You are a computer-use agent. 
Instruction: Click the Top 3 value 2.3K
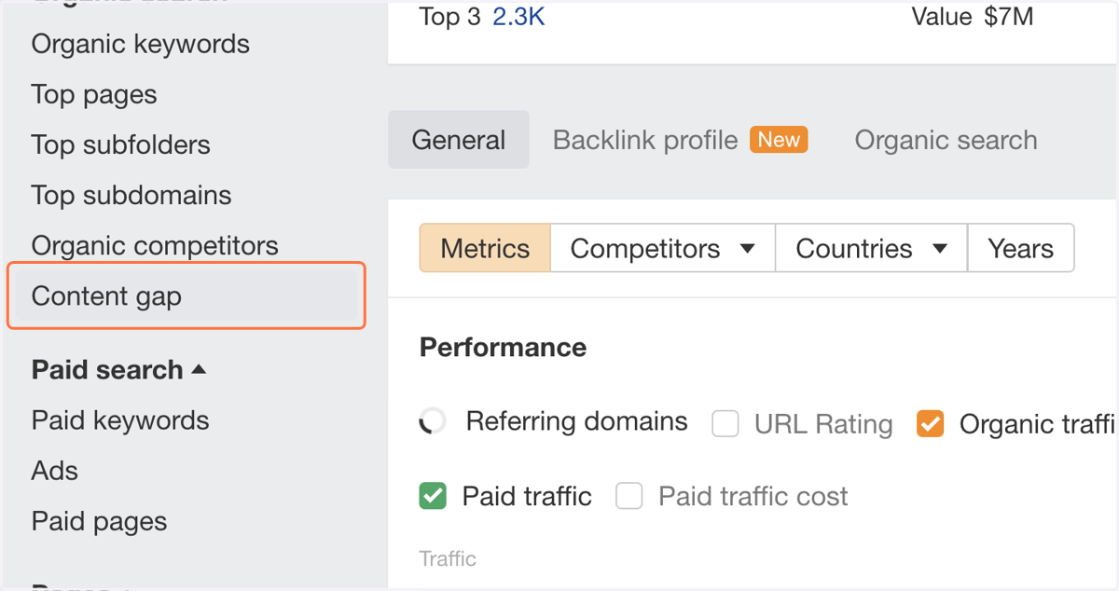coord(518,17)
